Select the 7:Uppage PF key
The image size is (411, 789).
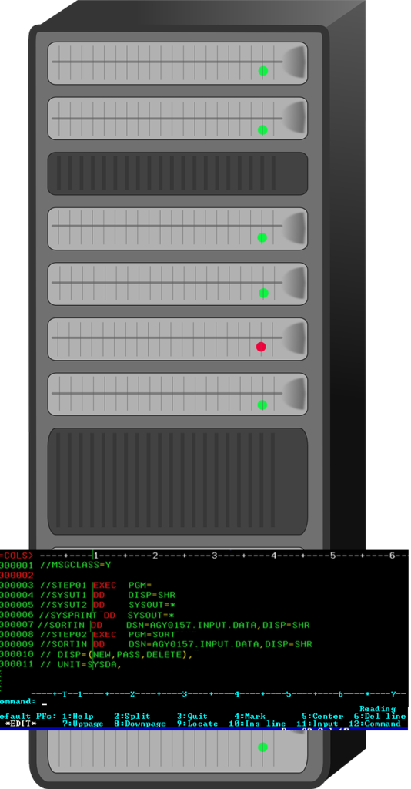[x=83, y=724]
